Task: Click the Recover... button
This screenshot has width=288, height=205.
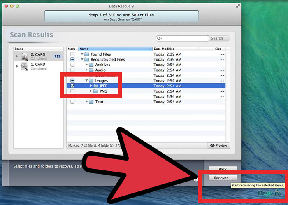Action: click(223, 178)
